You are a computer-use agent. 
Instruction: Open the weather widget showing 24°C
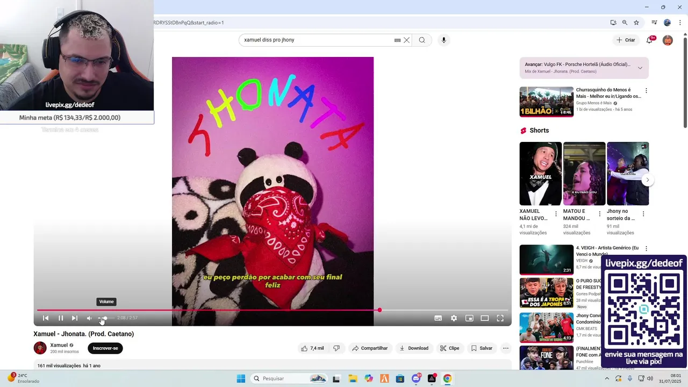(x=23, y=378)
